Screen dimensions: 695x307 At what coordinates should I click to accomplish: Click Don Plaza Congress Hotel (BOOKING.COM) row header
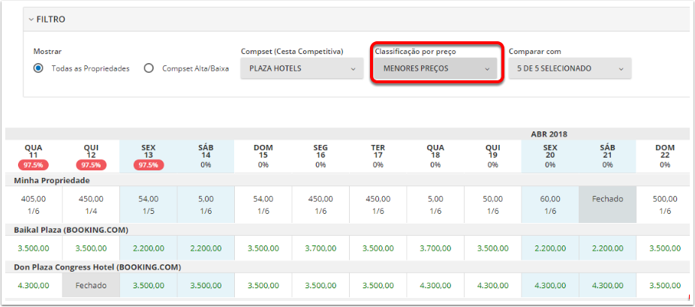98,267
